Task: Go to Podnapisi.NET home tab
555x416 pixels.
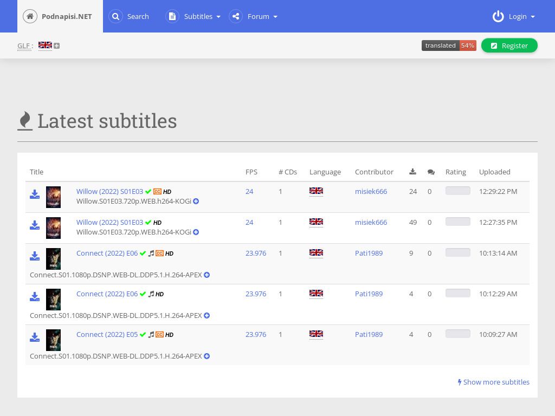Action: pyautogui.click(x=60, y=16)
